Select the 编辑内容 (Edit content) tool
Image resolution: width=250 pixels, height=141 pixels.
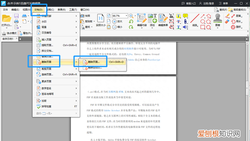pos(142,20)
